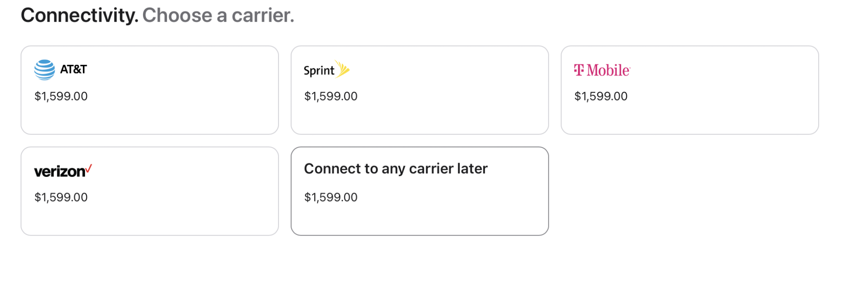Click the yellow Sprint logo

tap(342, 69)
